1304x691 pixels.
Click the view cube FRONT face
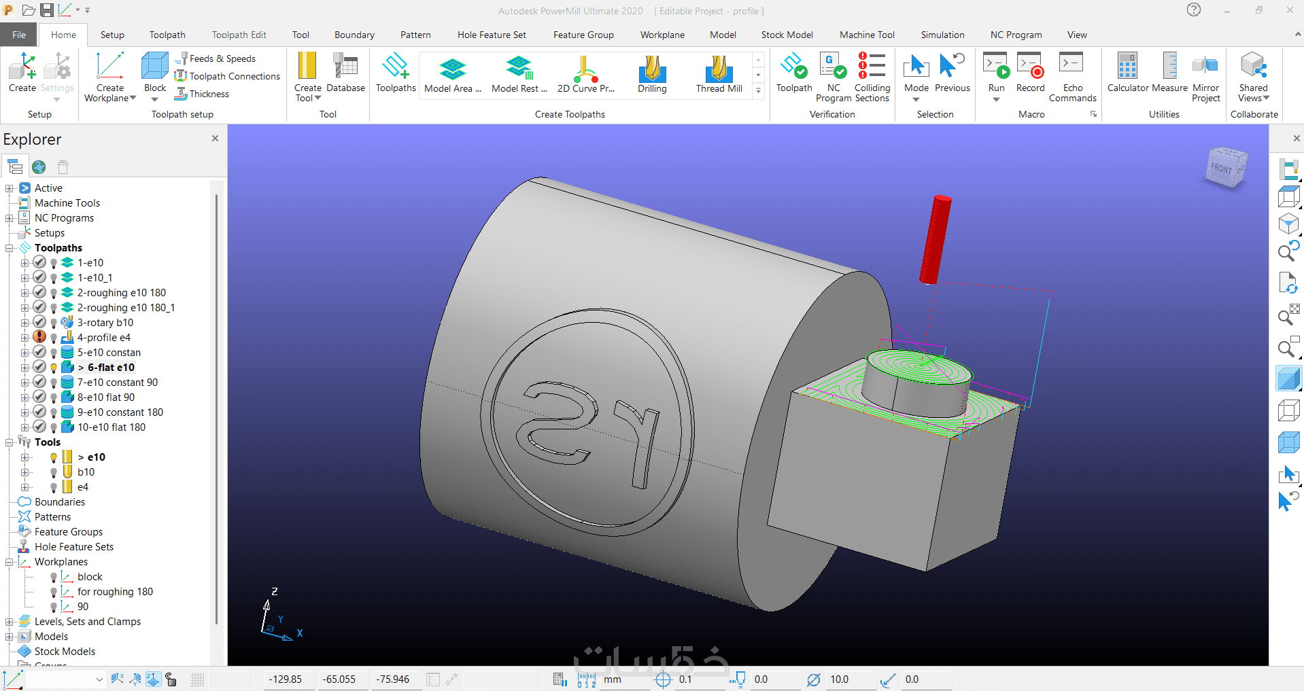click(x=1223, y=168)
